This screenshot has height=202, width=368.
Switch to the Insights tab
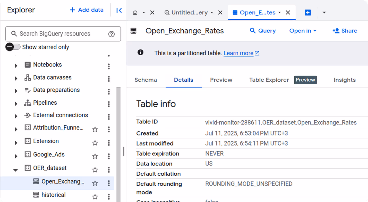coord(345,80)
